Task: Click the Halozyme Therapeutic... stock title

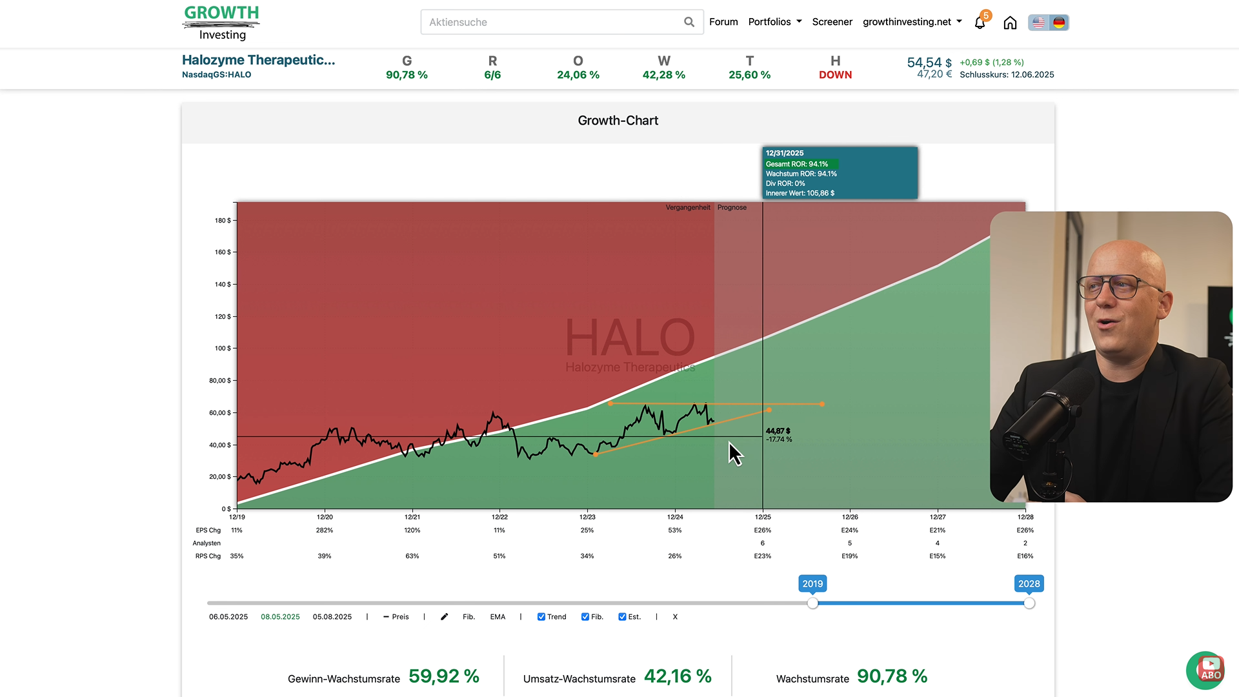Action: [259, 60]
